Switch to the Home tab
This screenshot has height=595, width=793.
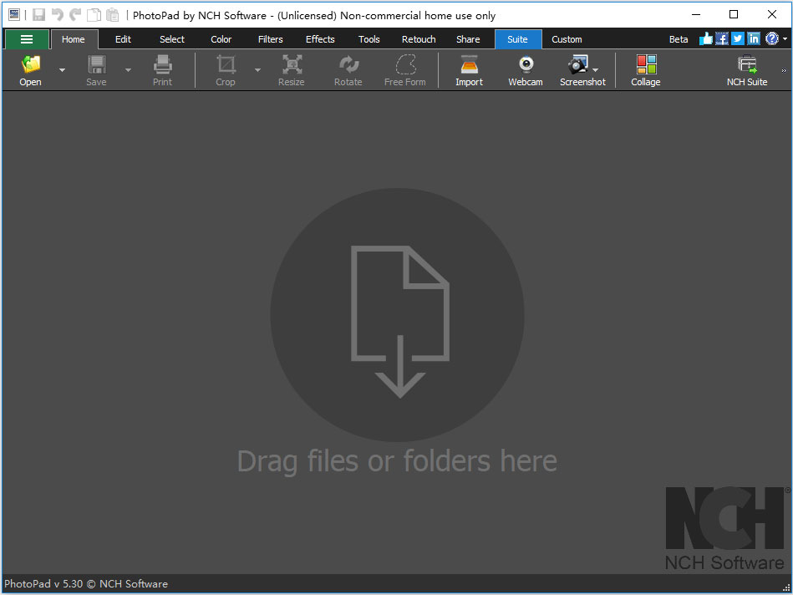click(74, 39)
